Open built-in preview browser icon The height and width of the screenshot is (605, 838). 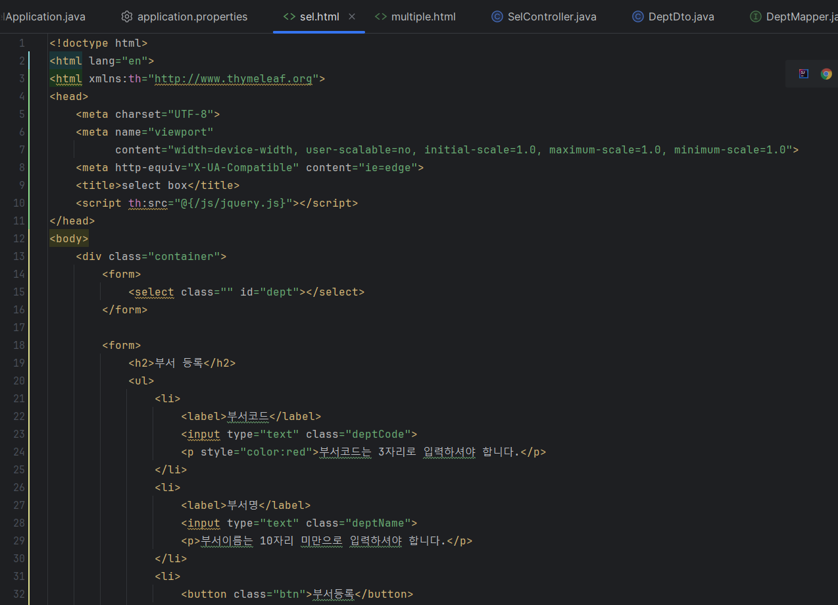click(x=804, y=74)
